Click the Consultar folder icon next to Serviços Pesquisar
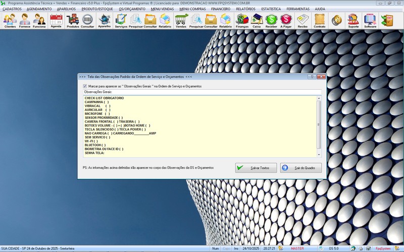Viewport: 404px width, 252px height. click(150, 21)
